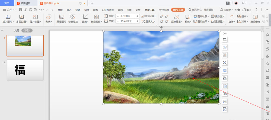
Task: Click the save icon in quick toolbar
Action: click(21, 10)
